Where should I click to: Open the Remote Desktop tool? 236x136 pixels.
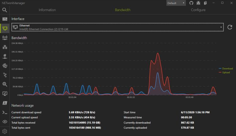coord(5,94)
